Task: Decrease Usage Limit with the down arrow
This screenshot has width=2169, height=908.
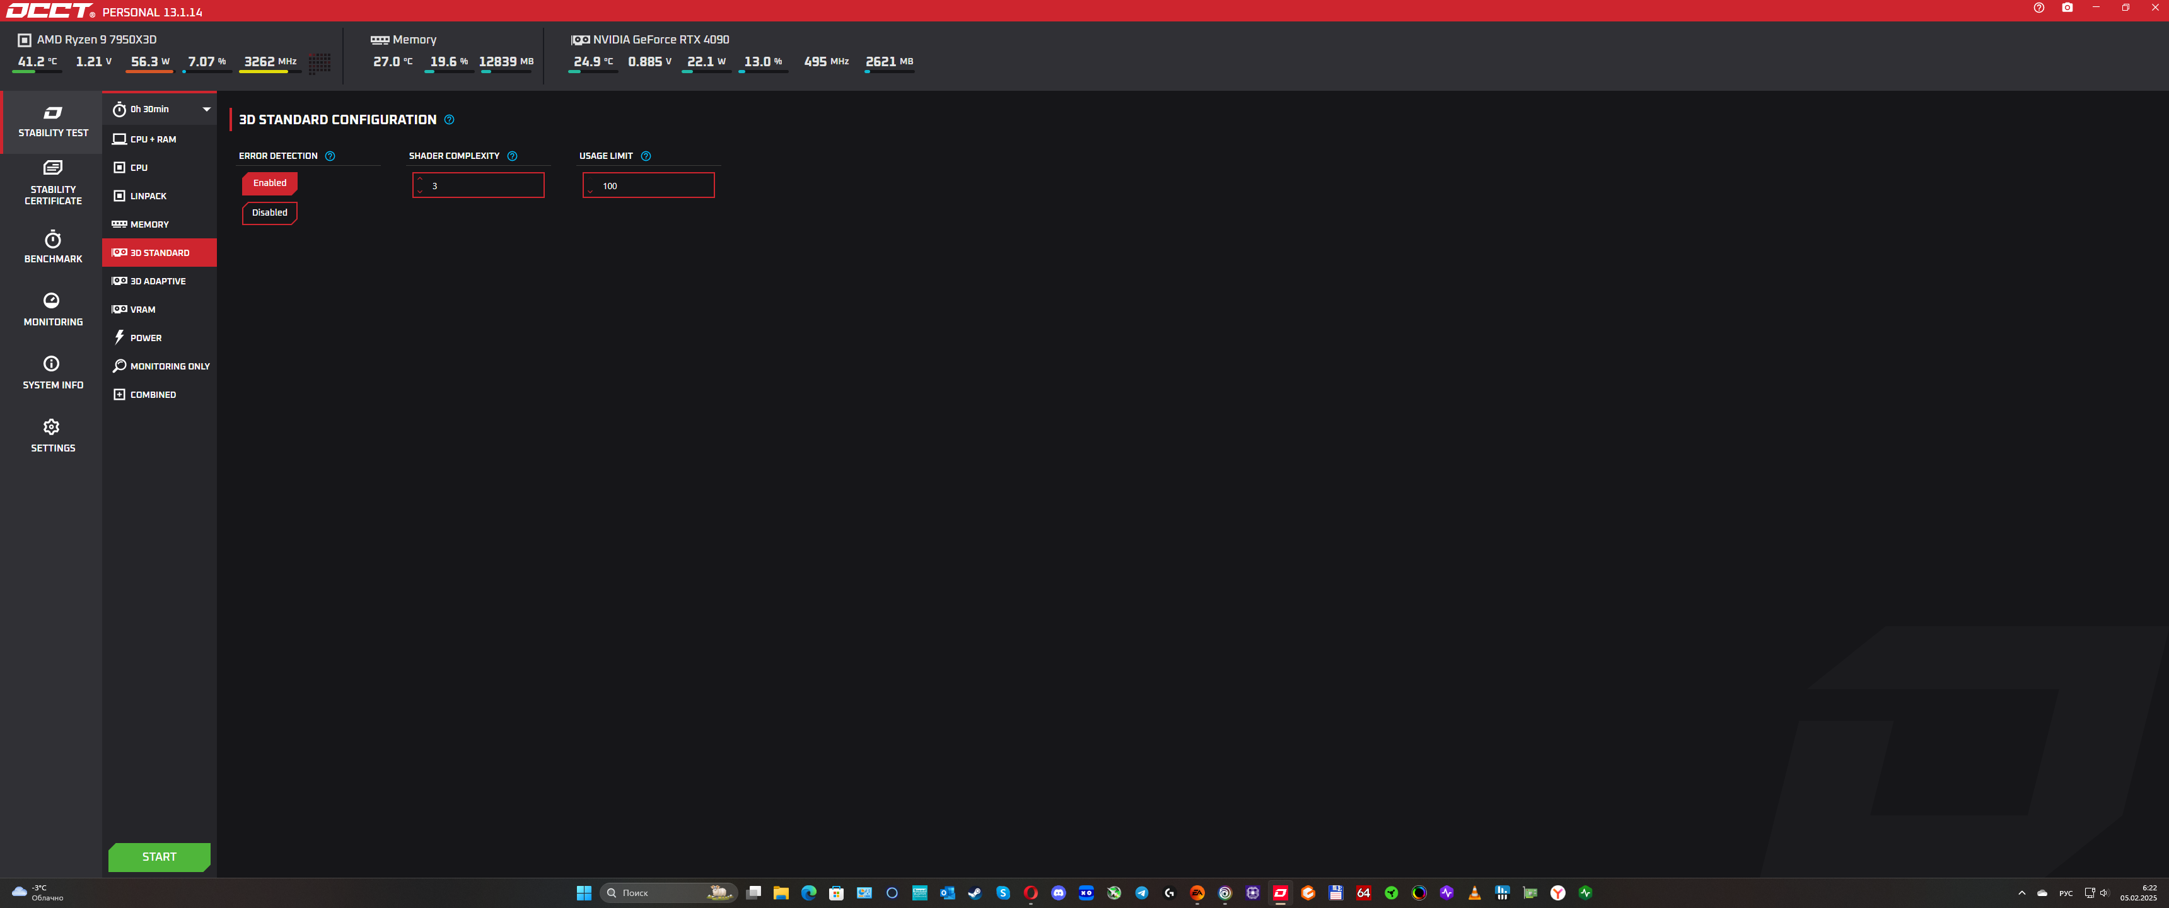Action: [590, 192]
